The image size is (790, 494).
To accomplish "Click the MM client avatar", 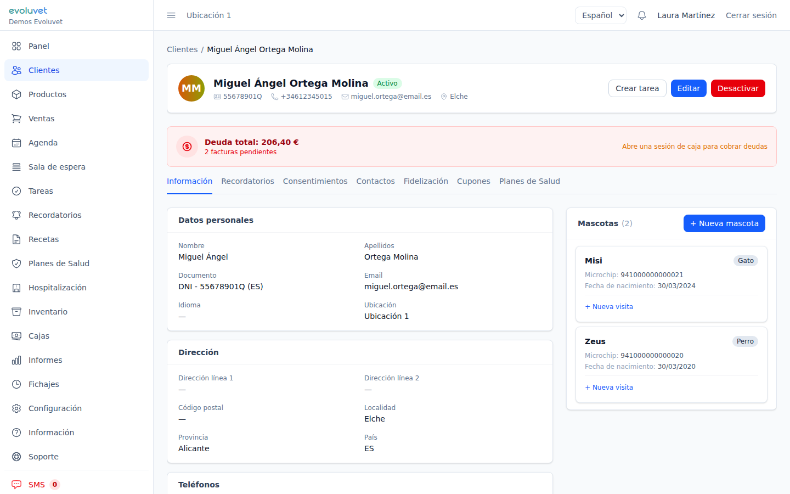I will tap(191, 88).
